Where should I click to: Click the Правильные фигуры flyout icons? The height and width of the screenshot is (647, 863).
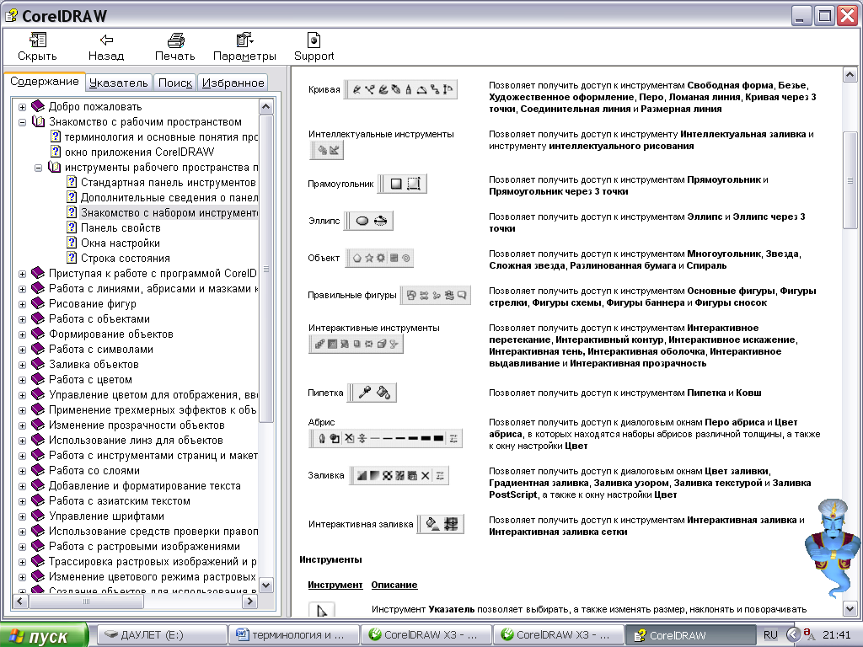tap(436, 296)
